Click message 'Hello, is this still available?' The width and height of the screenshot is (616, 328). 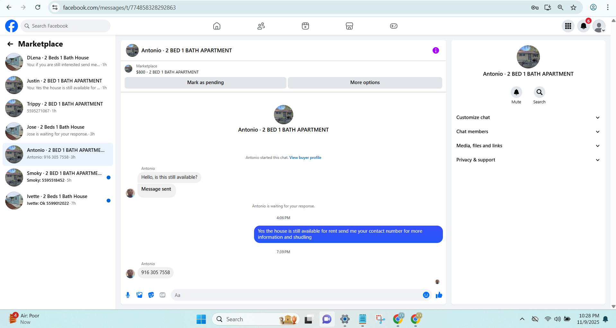coord(169,177)
